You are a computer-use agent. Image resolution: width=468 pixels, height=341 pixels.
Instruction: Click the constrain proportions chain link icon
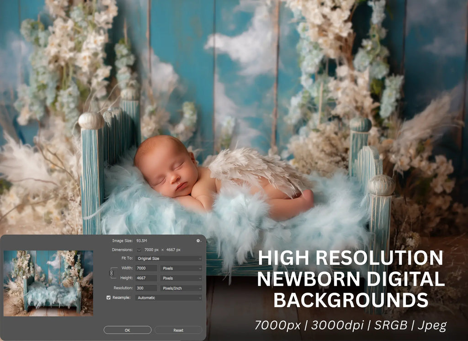(111, 273)
